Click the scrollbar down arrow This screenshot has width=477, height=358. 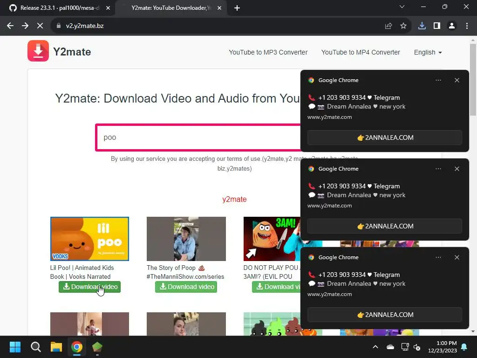(x=473, y=331)
